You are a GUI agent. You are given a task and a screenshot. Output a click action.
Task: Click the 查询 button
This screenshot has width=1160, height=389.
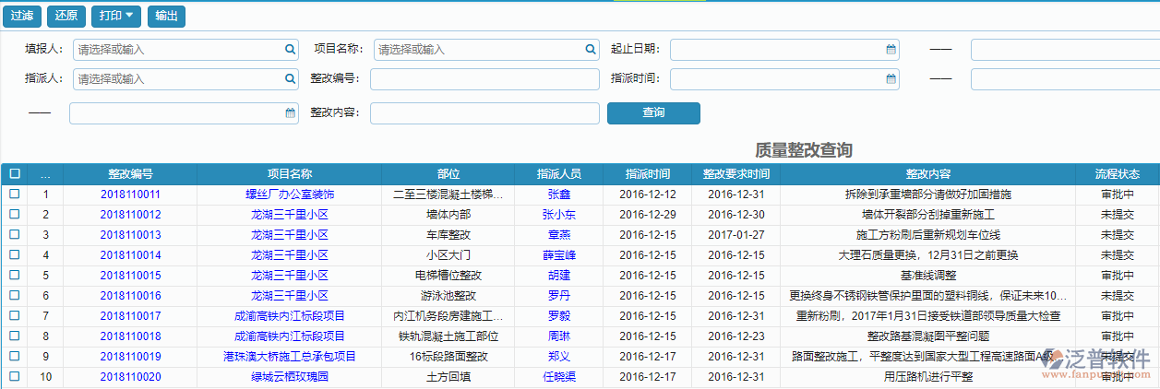click(652, 112)
